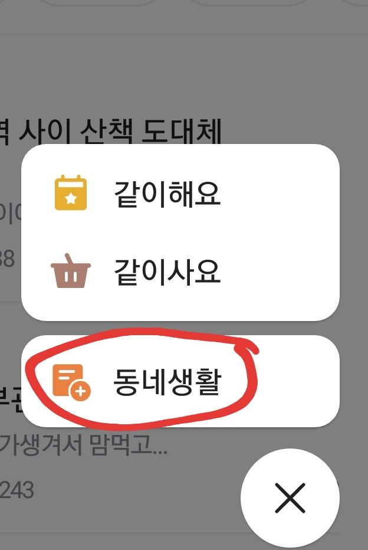Image resolution: width=368 pixels, height=550 pixels.
Task: Click the partially visible left filter chip
Action: [99, 2]
